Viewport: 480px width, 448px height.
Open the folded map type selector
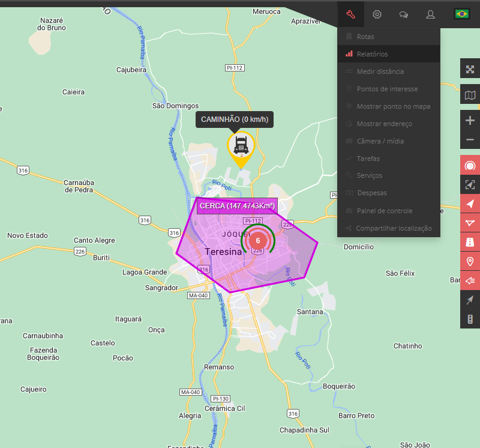(x=470, y=95)
